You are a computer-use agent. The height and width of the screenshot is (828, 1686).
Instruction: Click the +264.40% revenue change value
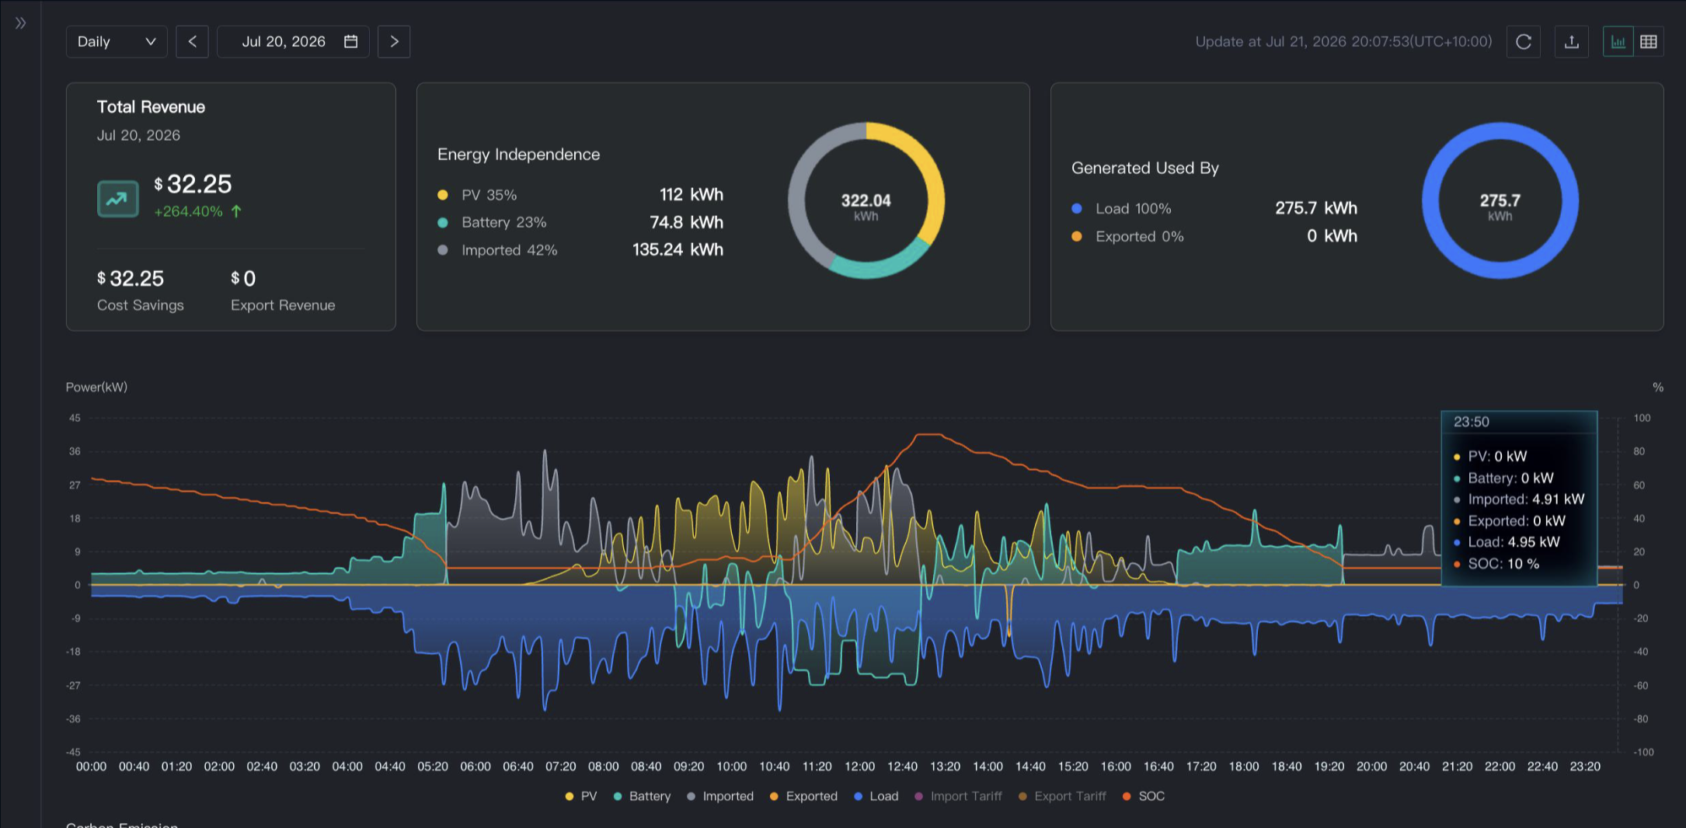[188, 211]
